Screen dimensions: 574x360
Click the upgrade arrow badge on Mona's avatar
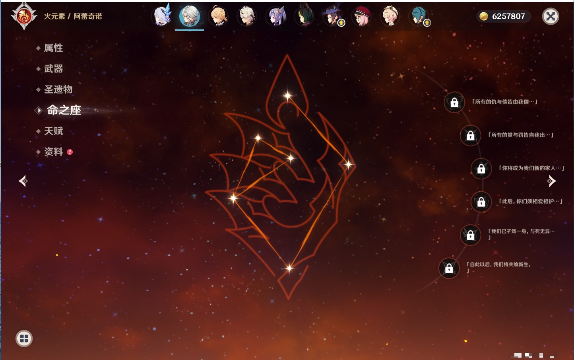click(341, 23)
